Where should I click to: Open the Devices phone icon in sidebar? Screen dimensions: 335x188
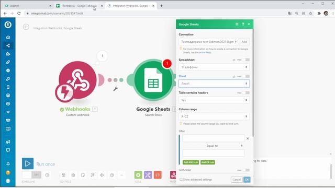pyautogui.click(x=8, y=87)
